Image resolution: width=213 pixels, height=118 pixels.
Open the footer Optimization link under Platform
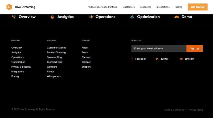pyautogui.click(x=18, y=62)
